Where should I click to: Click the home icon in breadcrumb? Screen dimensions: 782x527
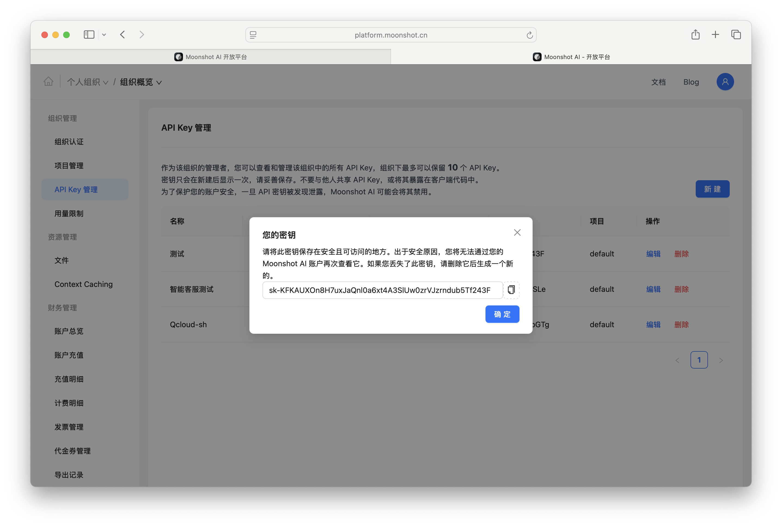[48, 82]
